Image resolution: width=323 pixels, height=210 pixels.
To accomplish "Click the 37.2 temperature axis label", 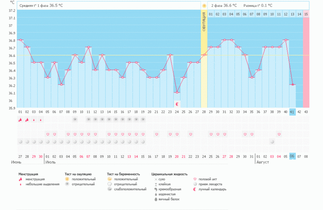I will point(12,10).
